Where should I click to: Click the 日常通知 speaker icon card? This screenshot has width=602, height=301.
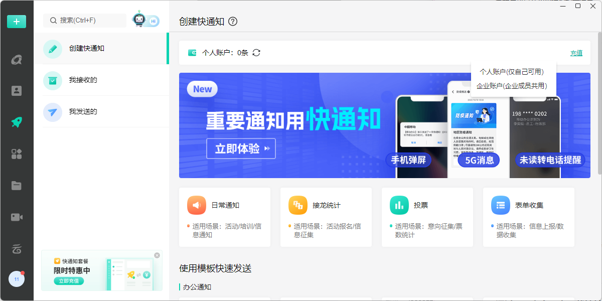point(196,205)
